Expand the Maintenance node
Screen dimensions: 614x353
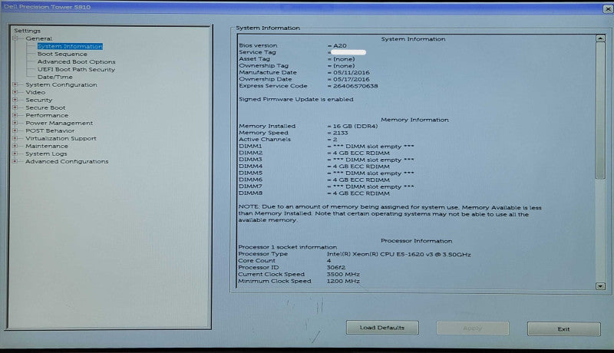pyautogui.click(x=15, y=146)
